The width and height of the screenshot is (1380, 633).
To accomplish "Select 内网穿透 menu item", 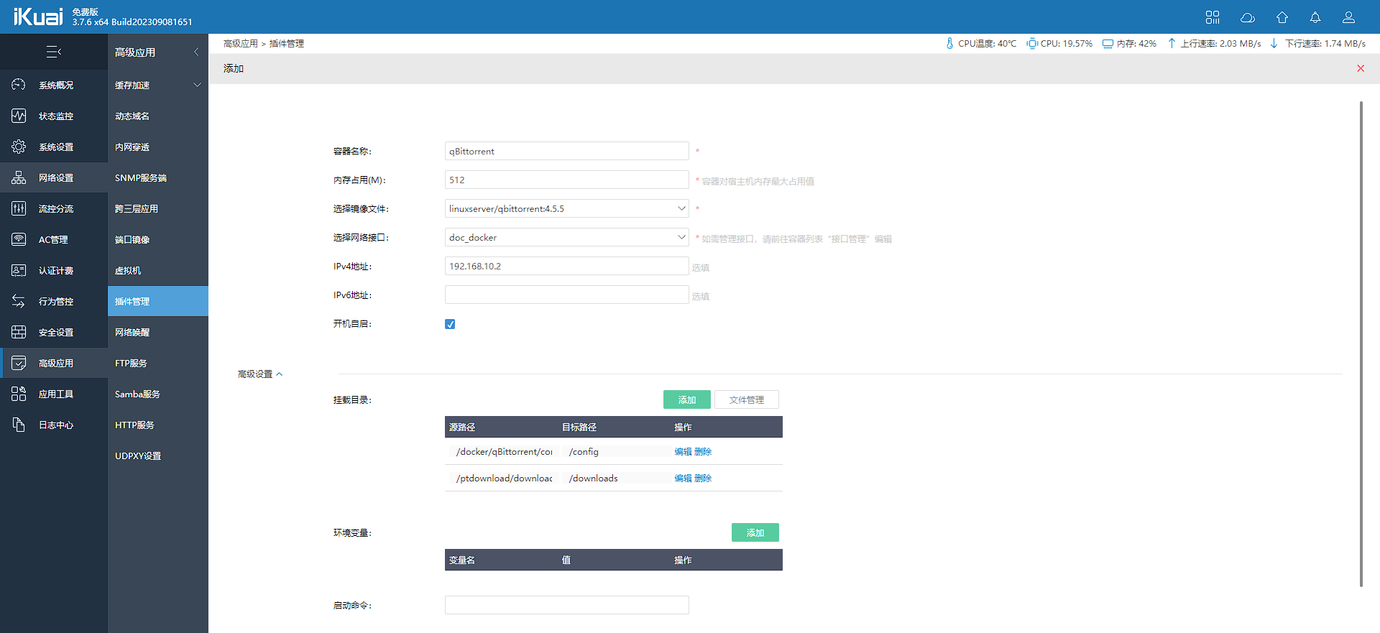I will pos(158,147).
